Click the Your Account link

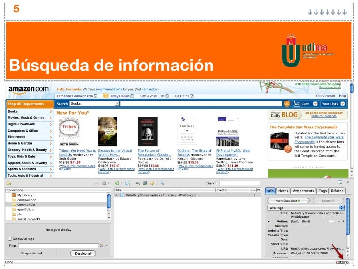point(325,96)
